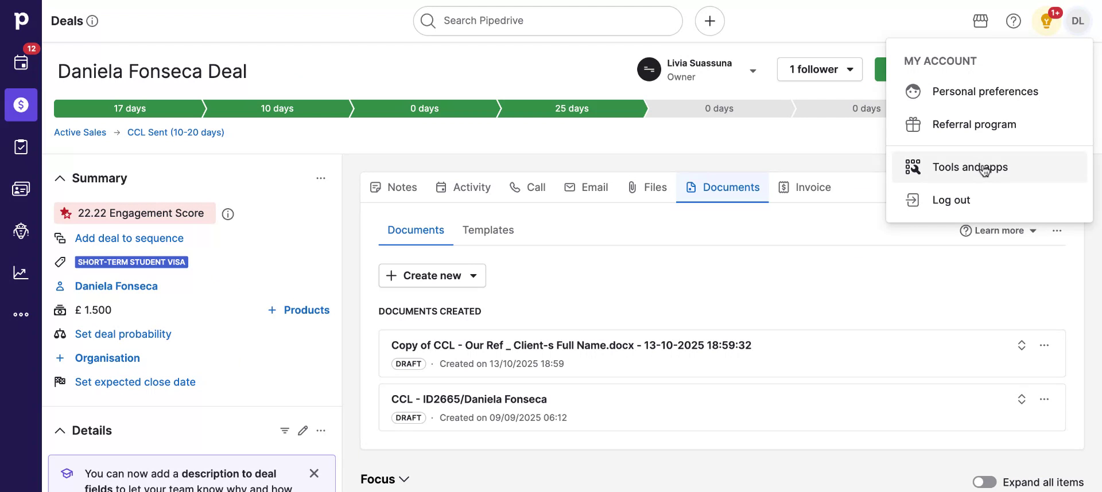
Task: Open the Marketplace icon in top bar
Action: click(980, 21)
